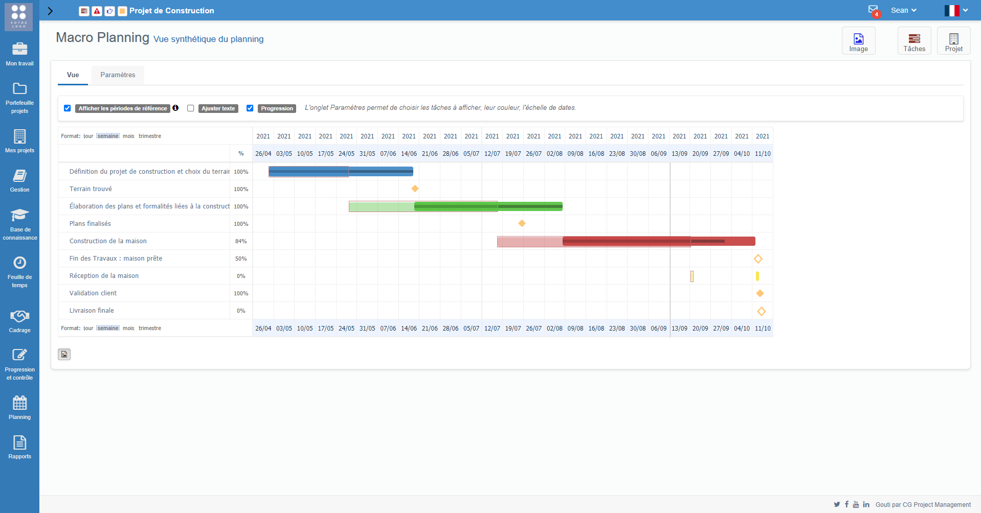Screen dimensions: 981x513
Task: Click the Terrain trouvé row label
Action: point(91,189)
